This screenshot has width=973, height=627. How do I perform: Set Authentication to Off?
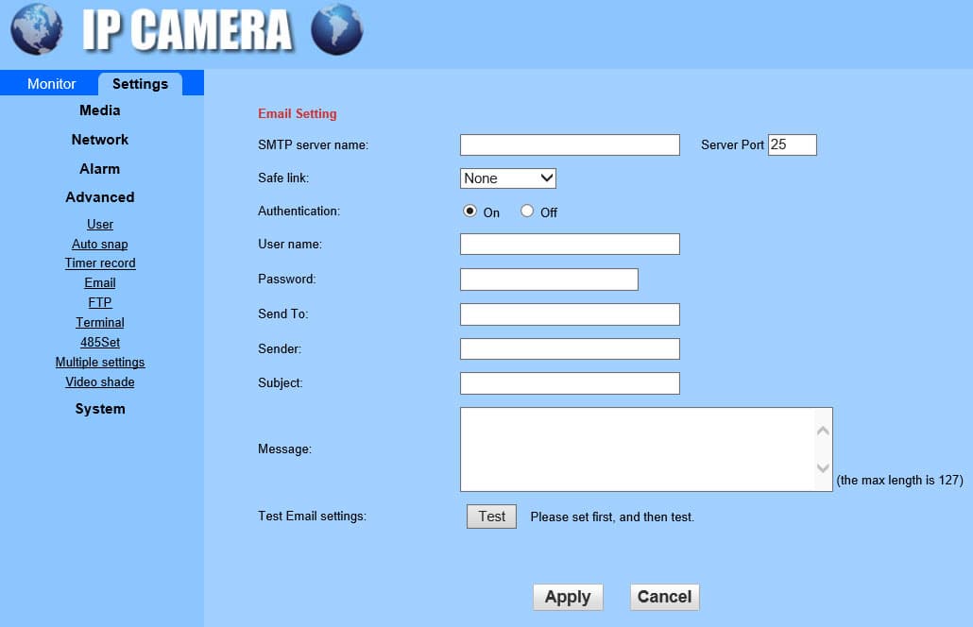click(527, 211)
